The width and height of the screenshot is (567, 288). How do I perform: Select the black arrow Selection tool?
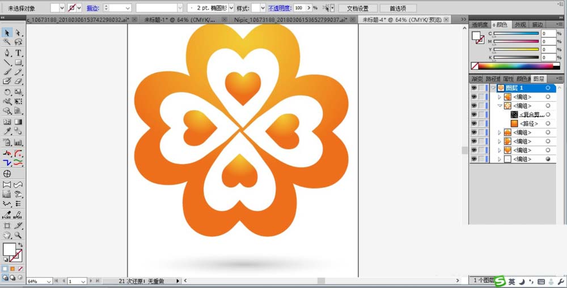[7, 32]
